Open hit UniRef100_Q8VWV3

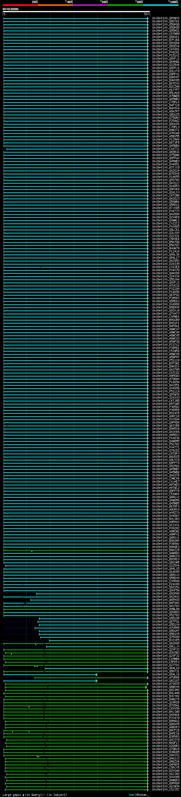pyautogui.click(x=165, y=18)
